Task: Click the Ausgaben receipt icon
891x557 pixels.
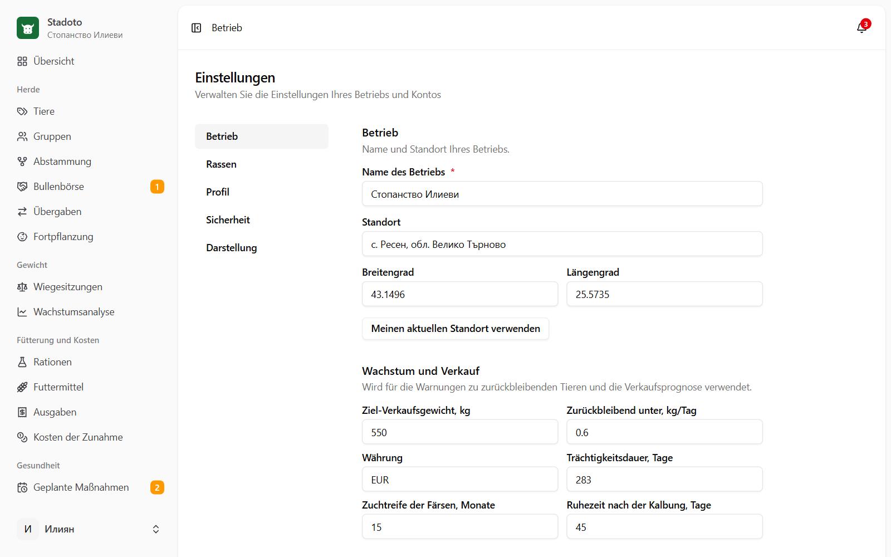Action: pyautogui.click(x=22, y=412)
